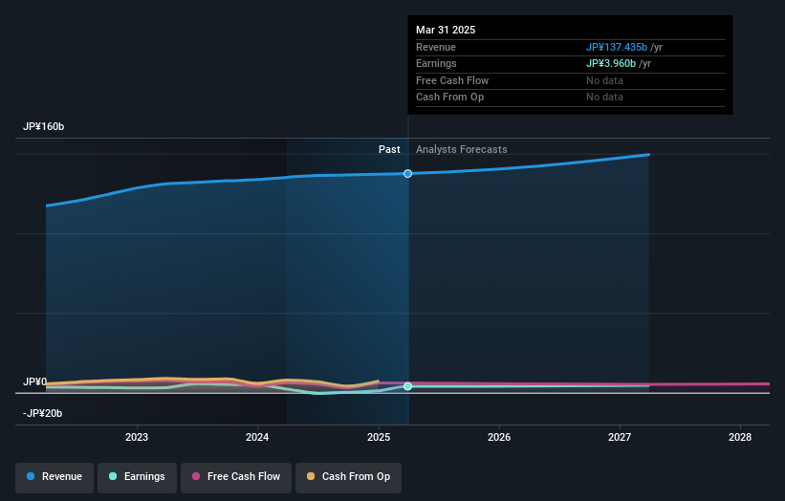The image size is (785, 501).
Task: Click the Past section label
Action: click(x=389, y=150)
